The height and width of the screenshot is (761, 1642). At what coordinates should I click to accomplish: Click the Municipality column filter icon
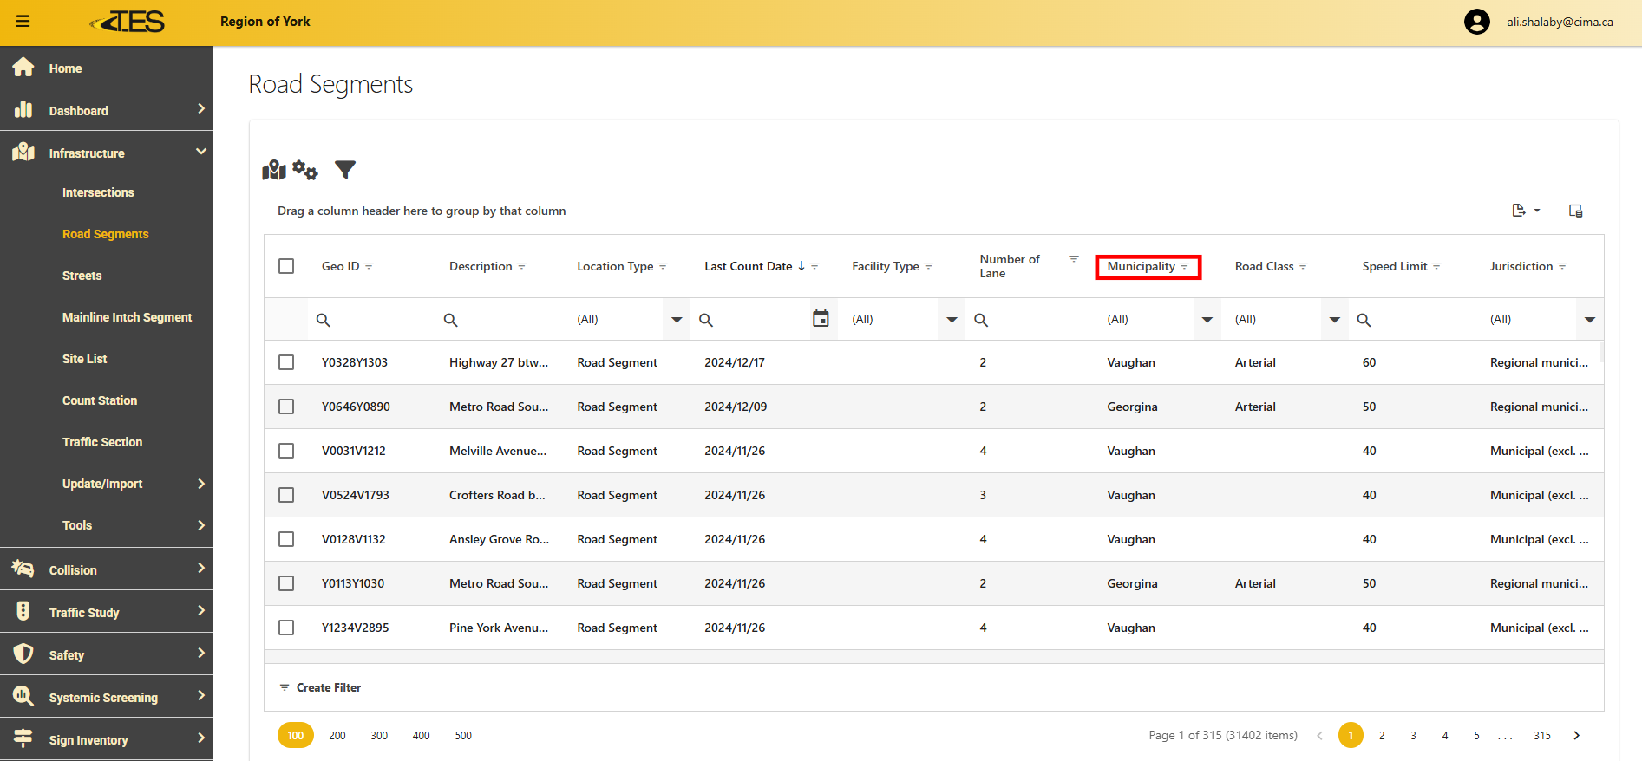1185,266
